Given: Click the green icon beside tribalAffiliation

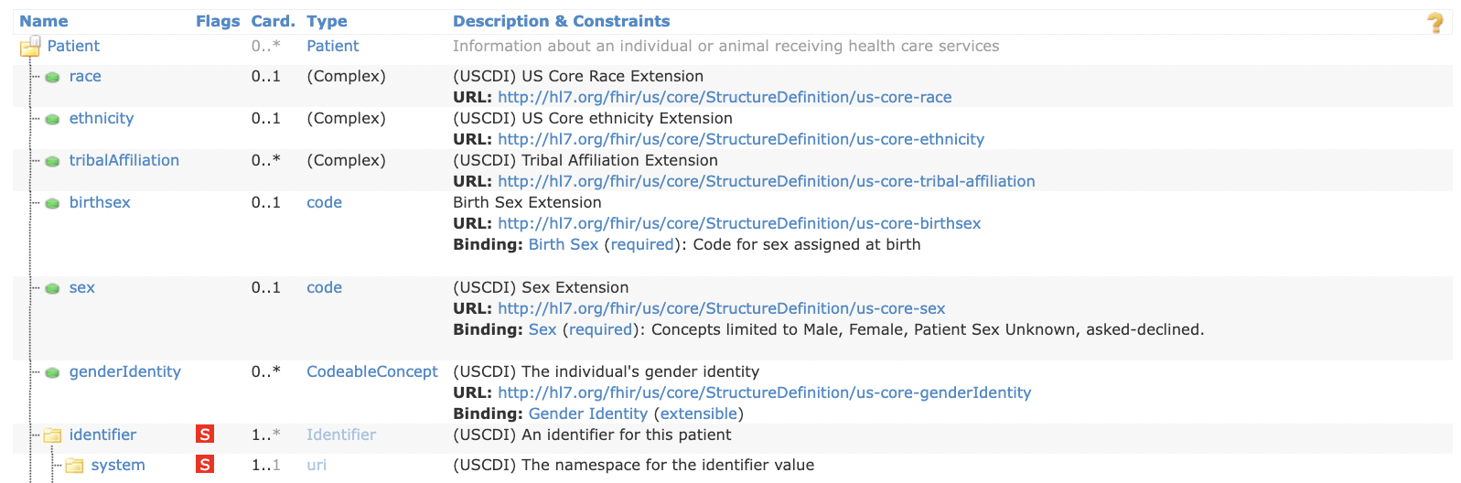Looking at the screenshot, I should [x=52, y=161].
